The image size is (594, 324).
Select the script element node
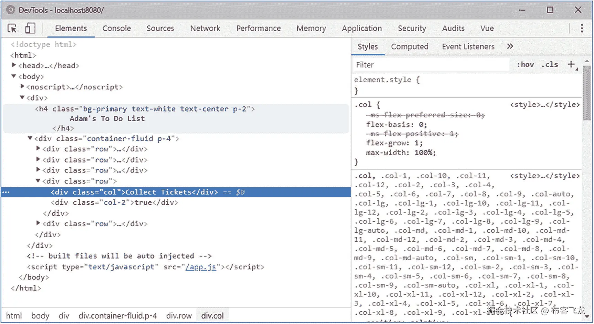pyautogui.click(x=146, y=267)
